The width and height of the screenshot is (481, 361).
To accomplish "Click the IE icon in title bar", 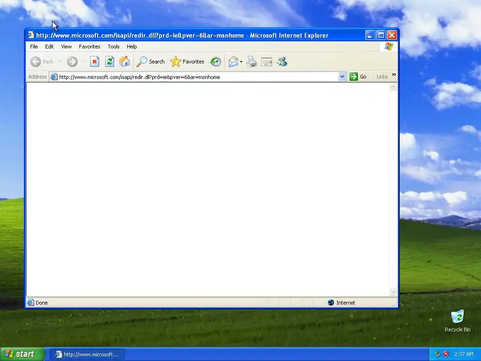I will click(30, 35).
